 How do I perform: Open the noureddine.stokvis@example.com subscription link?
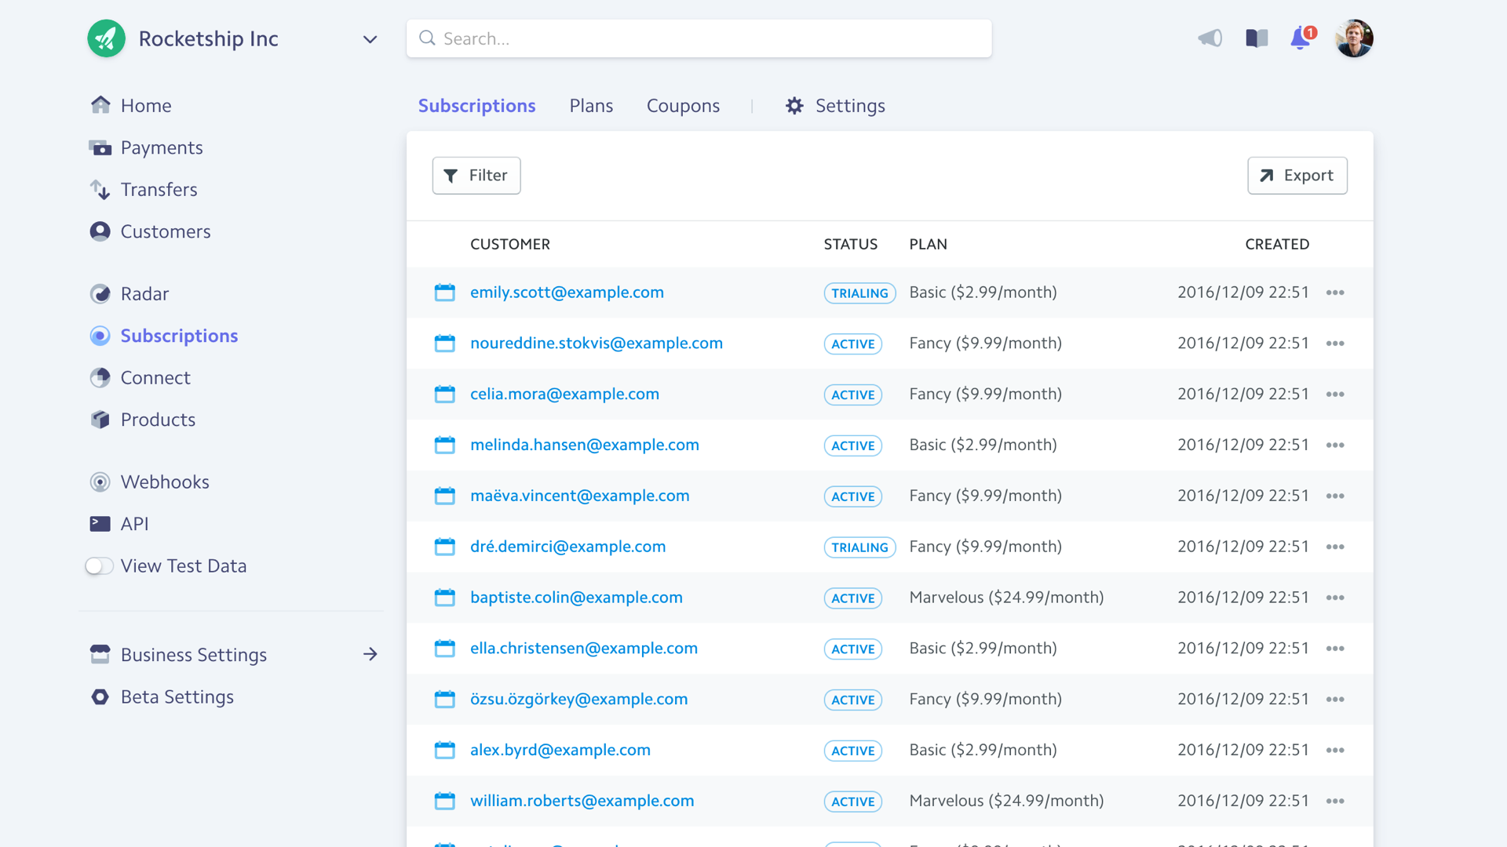(596, 344)
